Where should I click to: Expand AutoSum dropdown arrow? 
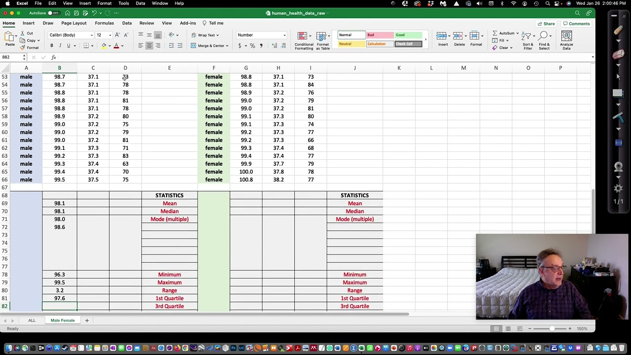[517, 33]
